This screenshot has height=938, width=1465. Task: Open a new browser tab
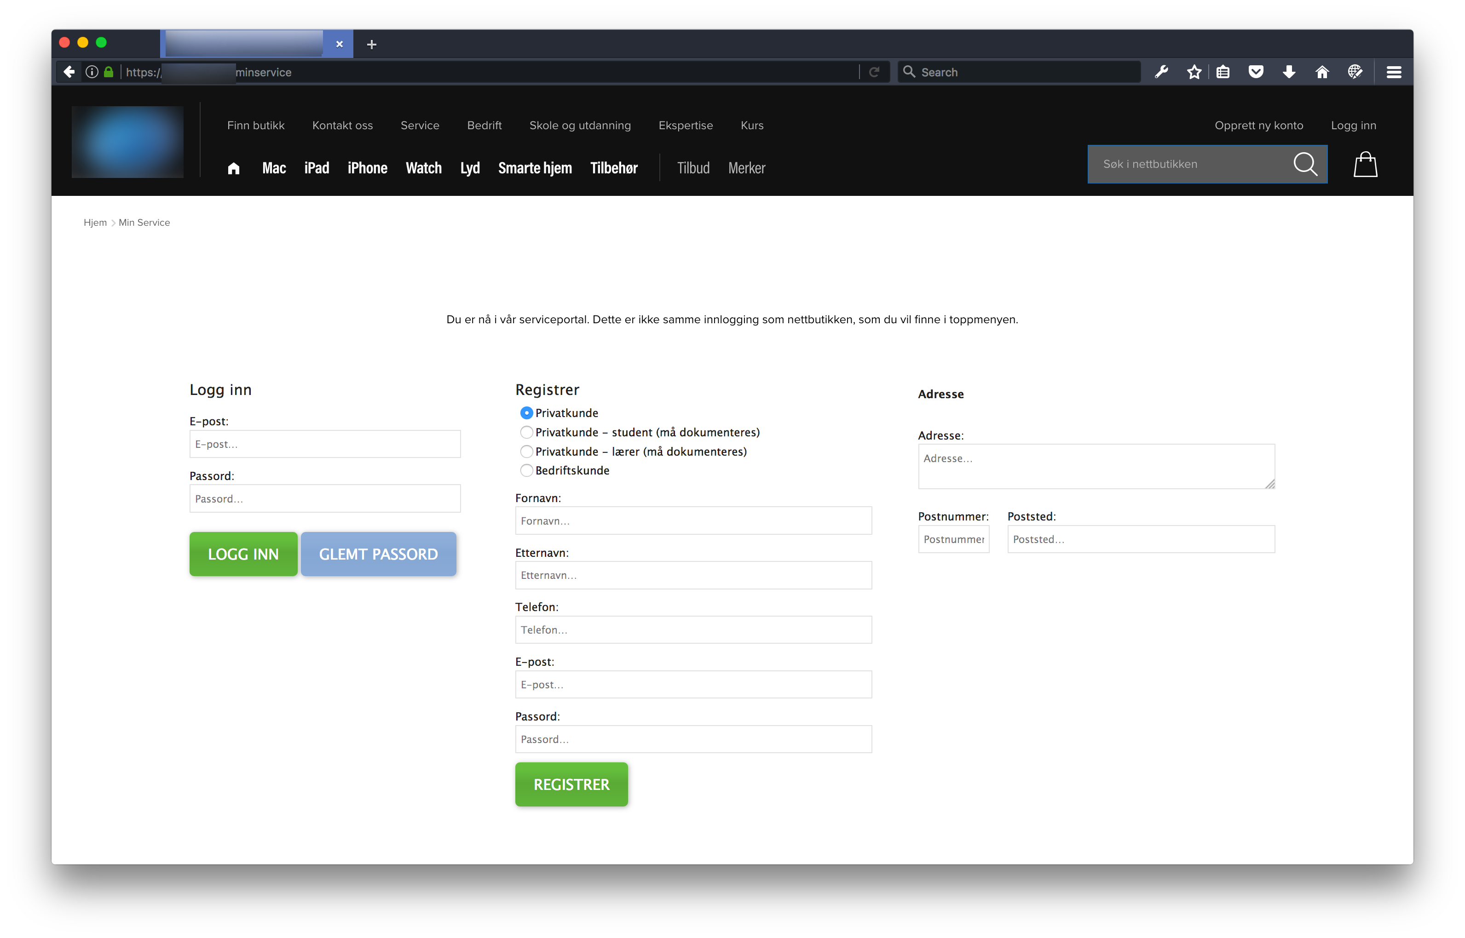coord(372,45)
